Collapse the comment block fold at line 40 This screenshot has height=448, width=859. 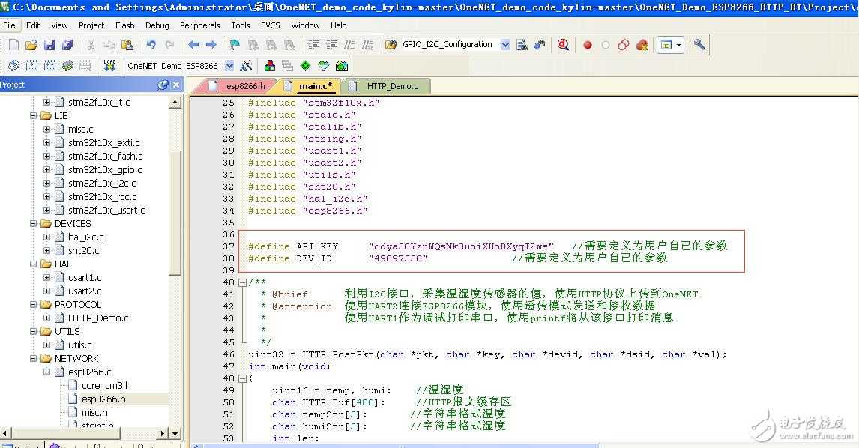point(241,282)
